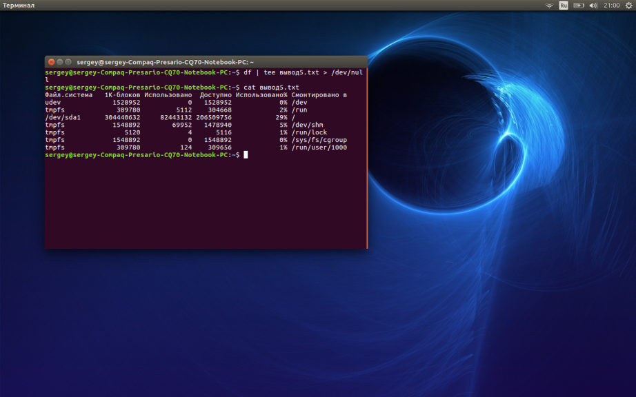Open the sound volume indicator
Viewport: 636px width, 397px height.
tap(593, 6)
